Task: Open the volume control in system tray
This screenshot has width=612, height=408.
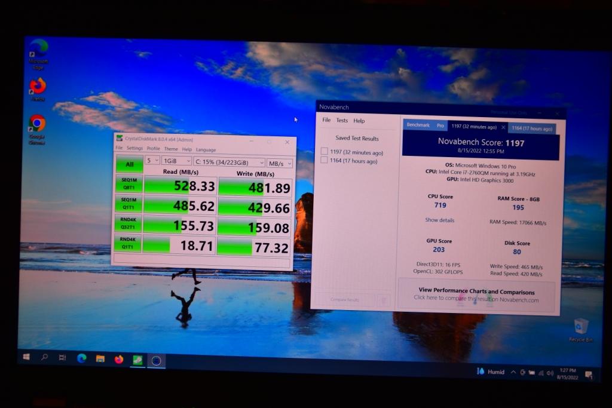Action: (x=550, y=373)
